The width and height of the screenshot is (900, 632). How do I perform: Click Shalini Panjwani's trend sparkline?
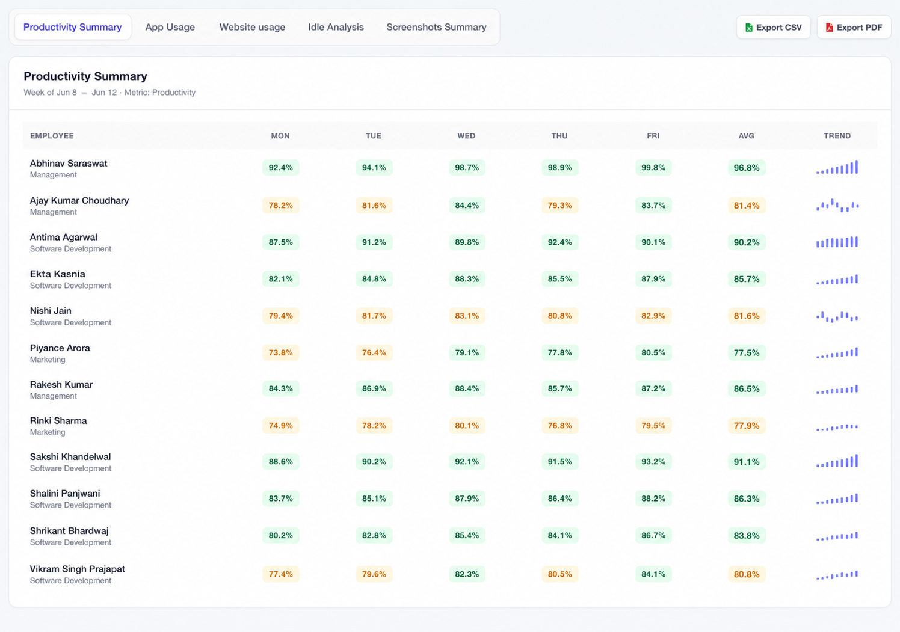click(x=837, y=498)
